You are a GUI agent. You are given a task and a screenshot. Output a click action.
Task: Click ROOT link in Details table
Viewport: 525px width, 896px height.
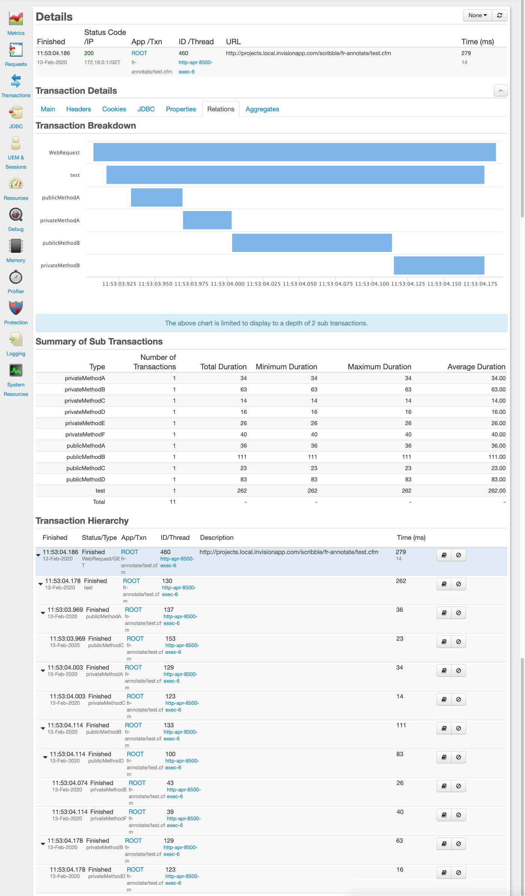click(x=139, y=53)
